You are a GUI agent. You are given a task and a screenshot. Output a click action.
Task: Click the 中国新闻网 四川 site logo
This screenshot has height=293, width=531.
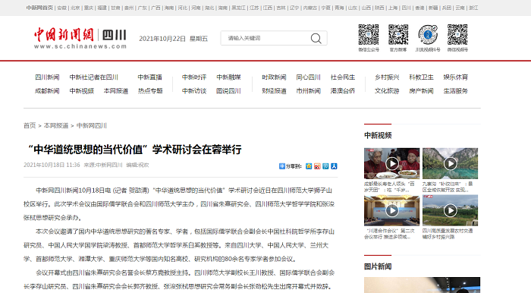(80, 38)
